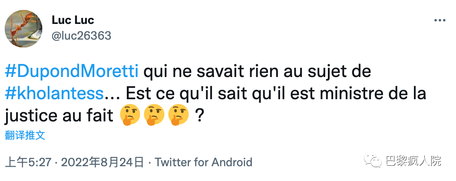Click the words "justice au fait"
The image size is (456, 181).
60,116
